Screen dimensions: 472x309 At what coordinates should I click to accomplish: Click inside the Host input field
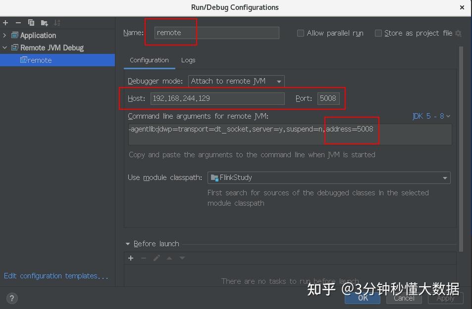click(217, 98)
